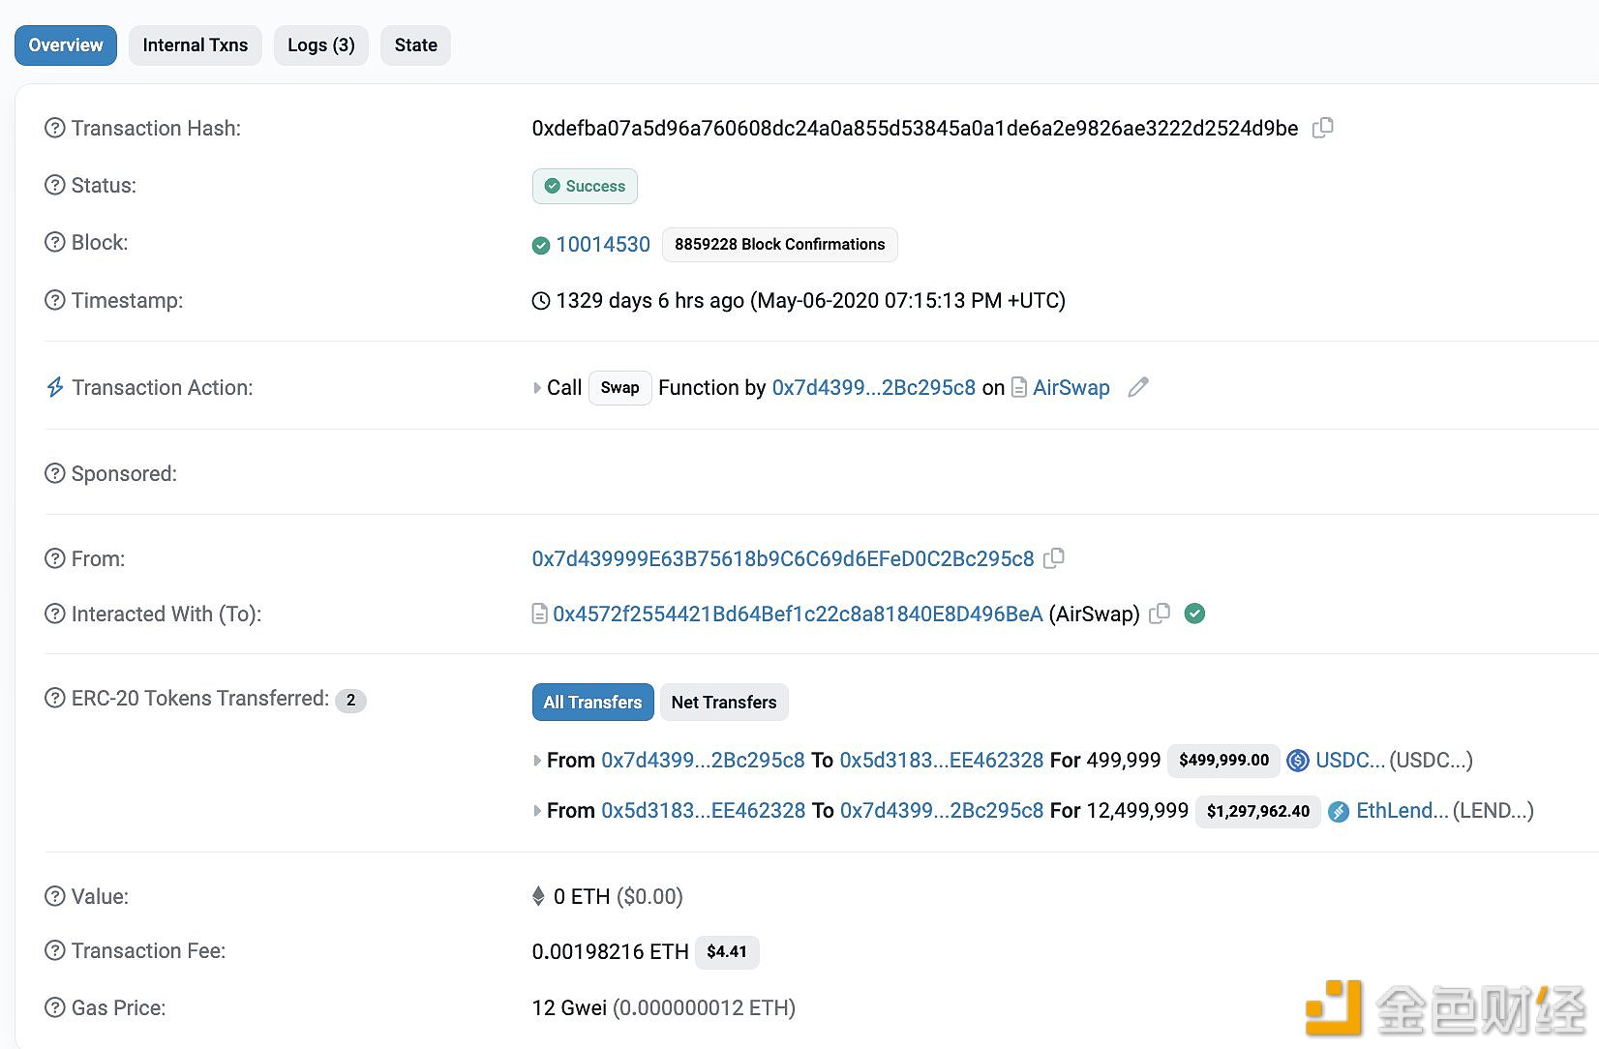This screenshot has height=1049, width=1599.
Task: Click the help icon next to ERC-20 Tokens Transferred
Action: tap(55, 698)
